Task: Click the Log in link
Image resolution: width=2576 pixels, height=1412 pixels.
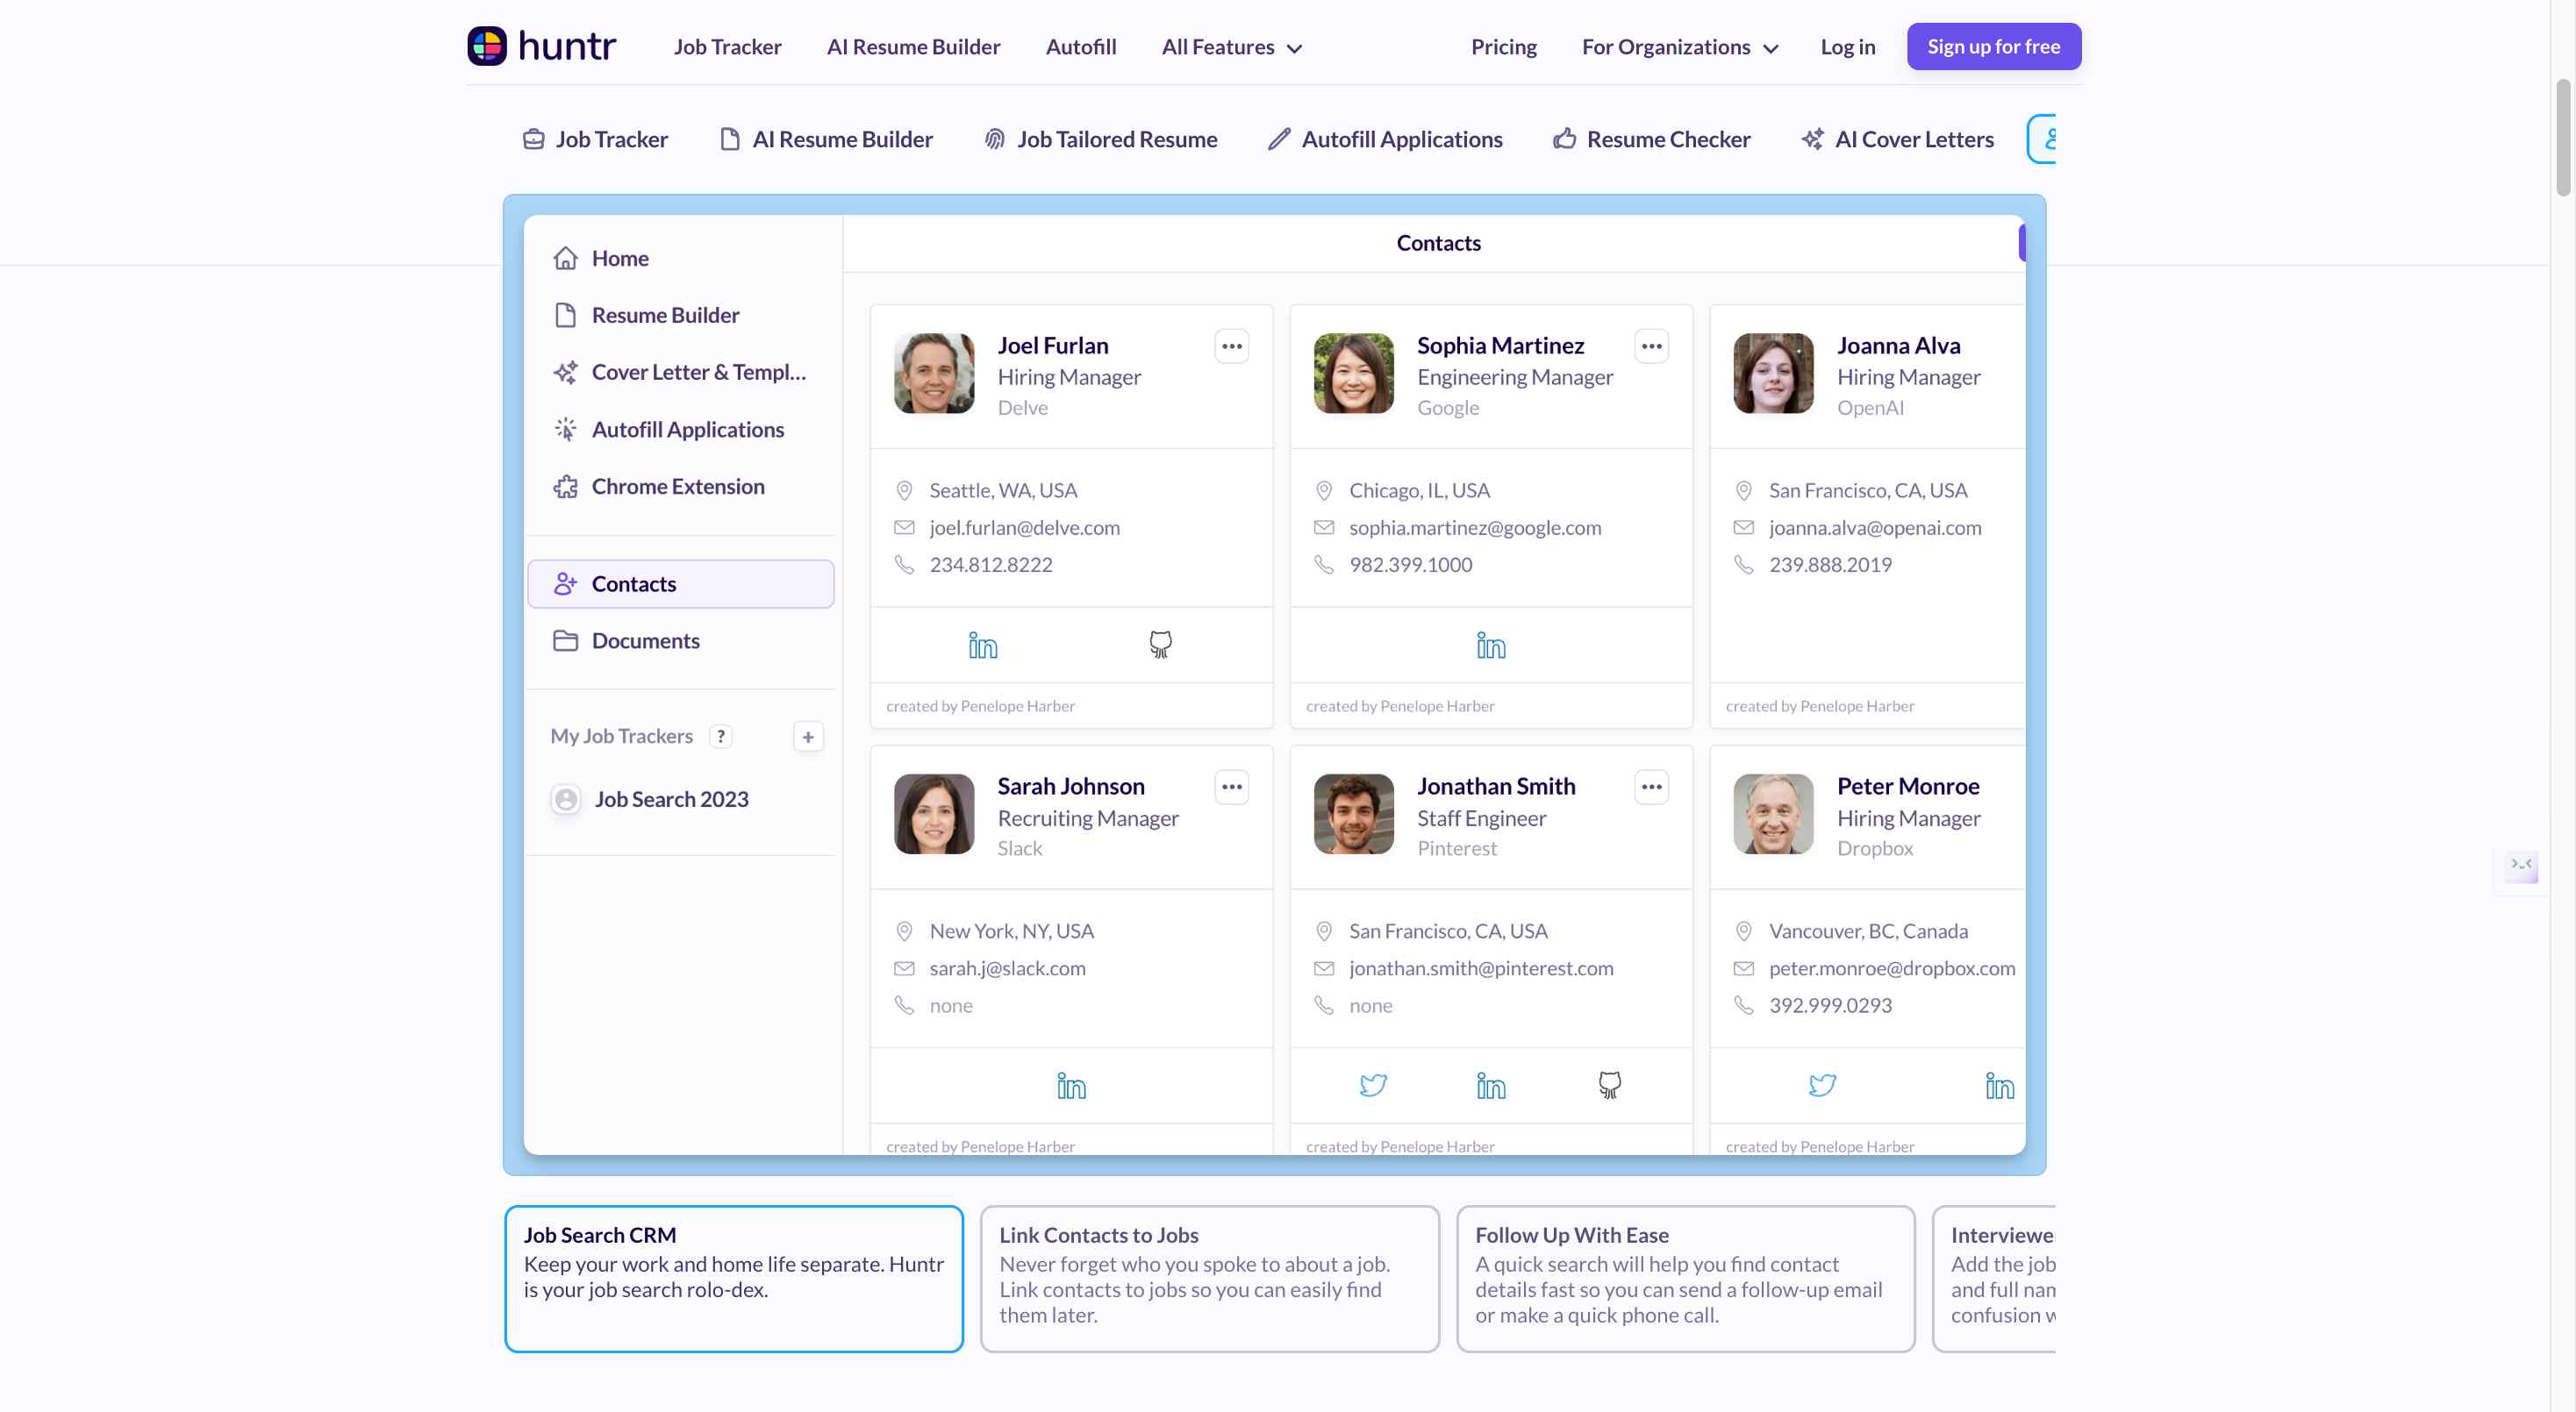Action: [x=1847, y=47]
